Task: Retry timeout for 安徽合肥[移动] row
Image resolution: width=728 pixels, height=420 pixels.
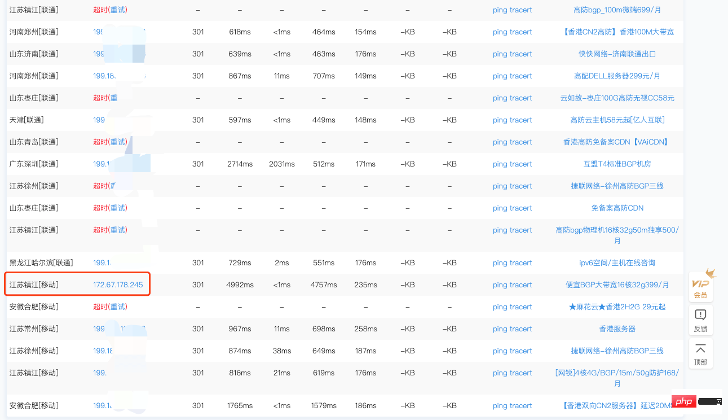Action: 117,307
